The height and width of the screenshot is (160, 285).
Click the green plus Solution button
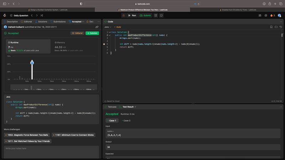pyautogui.click(x=92, y=33)
